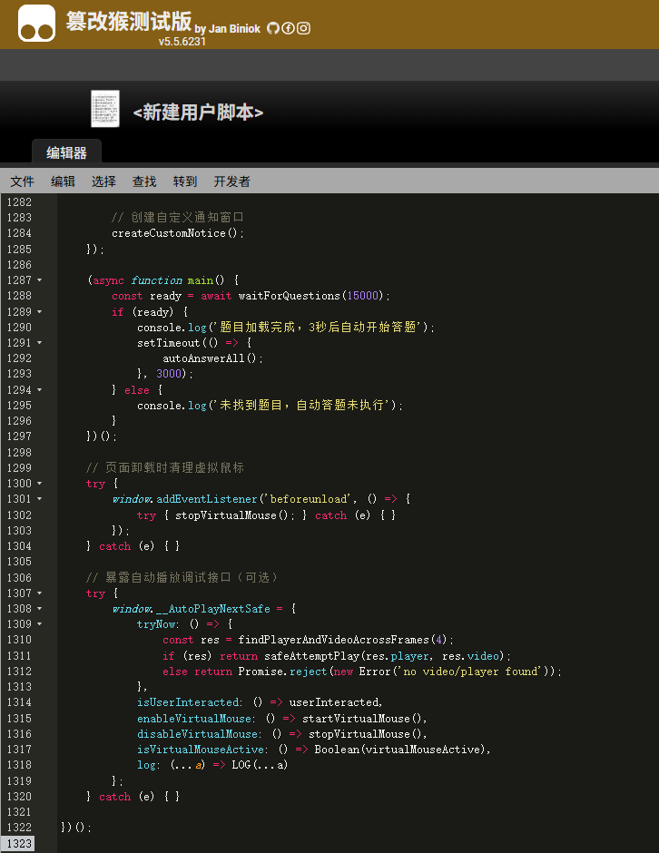Click line number 1323 in the gutter

tap(18, 844)
